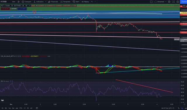The width and height of the screenshot is (187, 110).
Task: Click the blue Publish button
Action: 184,2
